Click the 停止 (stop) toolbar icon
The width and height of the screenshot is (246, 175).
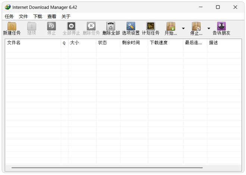pyautogui.click(x=51, y=26)
